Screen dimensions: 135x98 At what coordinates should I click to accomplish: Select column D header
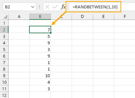82,17
